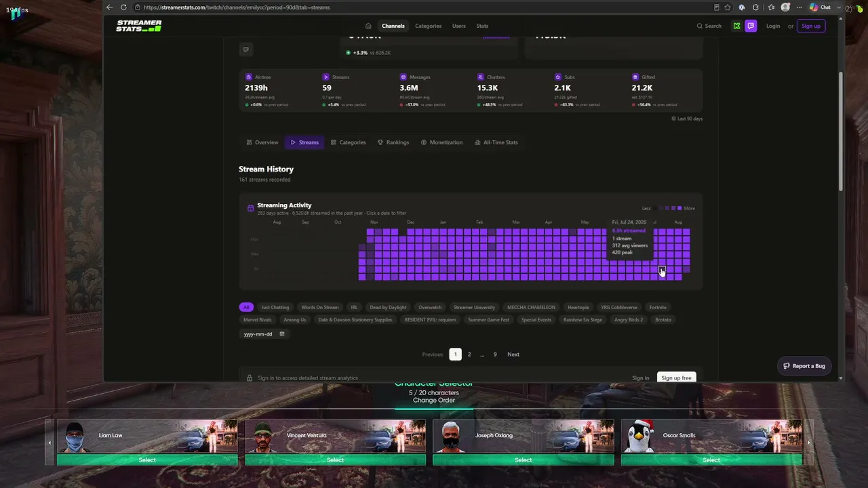Open the Users nav item
This screenshot has width=868, height=488.
(459, 26)
